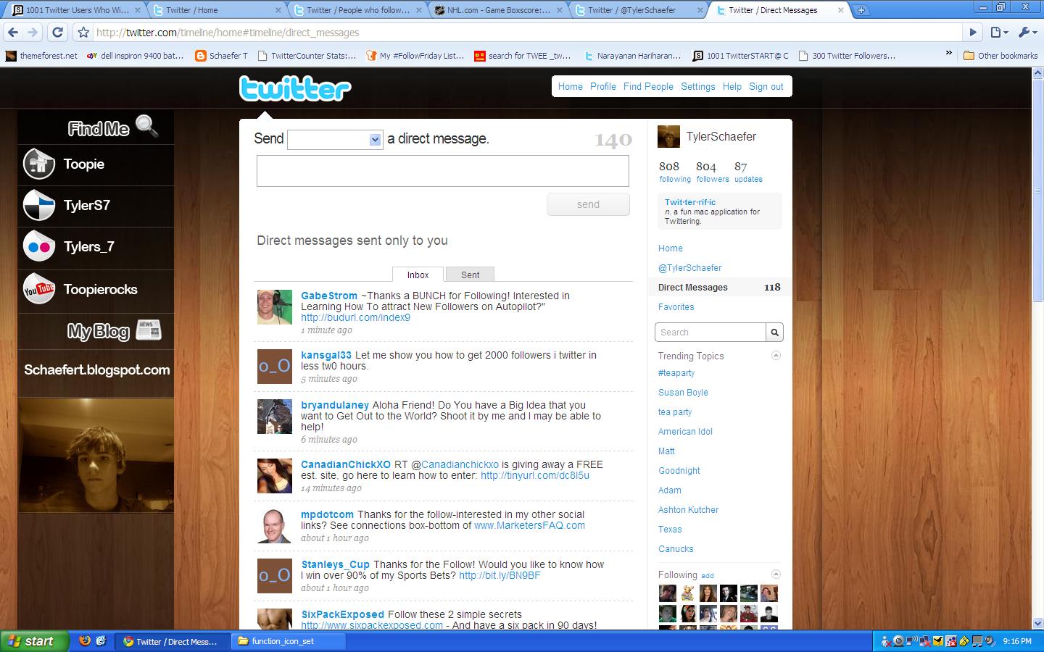Click the Profile link in top navigation
Screen dimensions: 1044x652
point(603,86)
